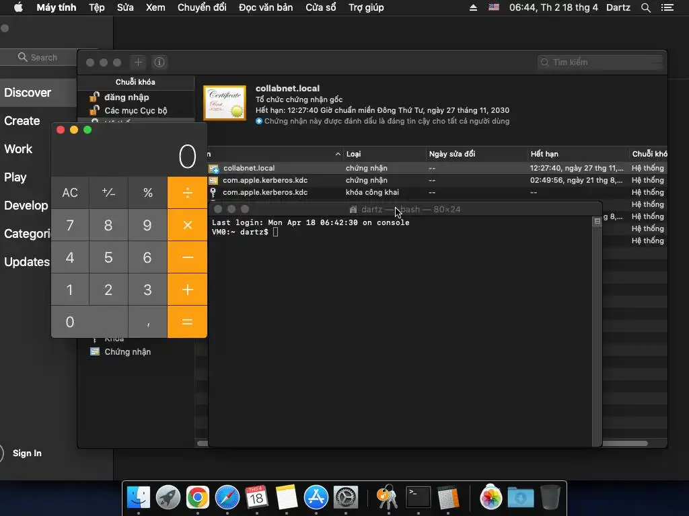Click Tìm kiếm search field in Keychain

coord(600,62)
